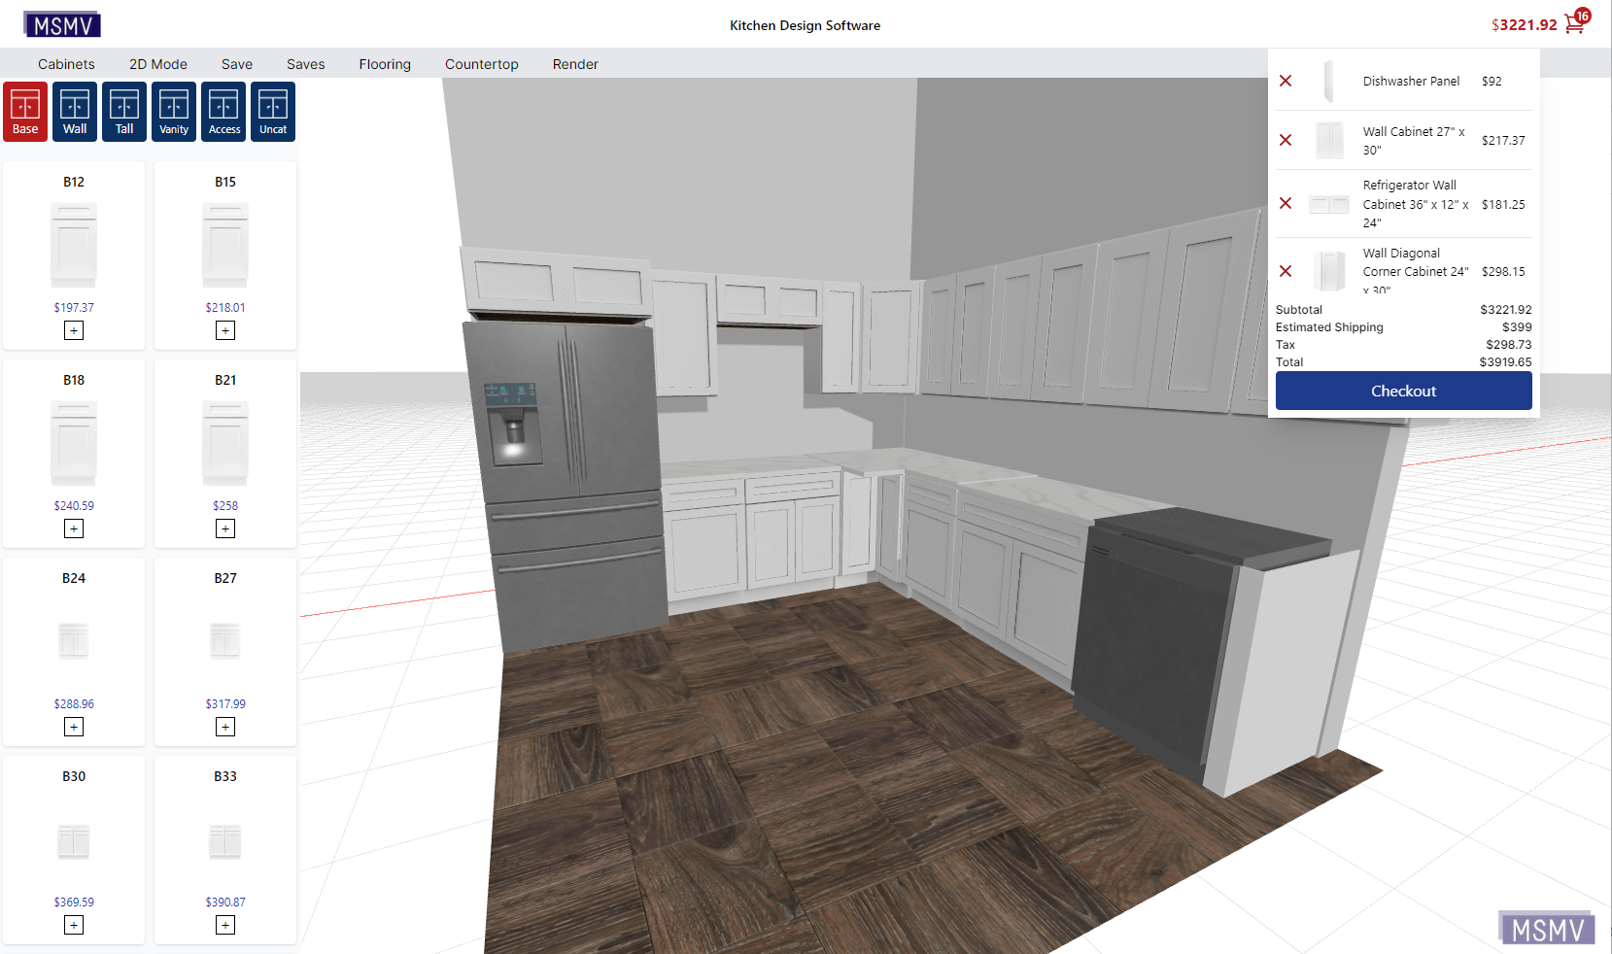1612x954 pixels.
Task: Remove the Wall Cabinet 27" x 30" item
Action: pyautogui.click(x=1286, y=140)
